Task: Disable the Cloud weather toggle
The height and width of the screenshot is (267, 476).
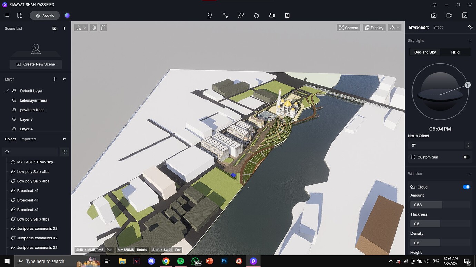Action: point(466,187)
